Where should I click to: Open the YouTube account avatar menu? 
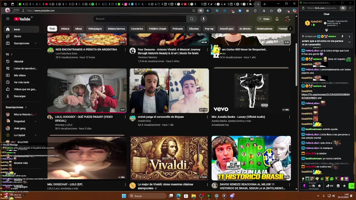(288, 19)
